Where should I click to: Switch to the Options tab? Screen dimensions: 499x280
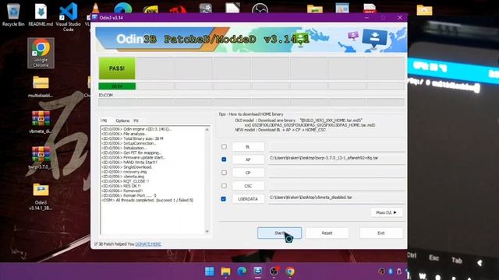(122, 121)
